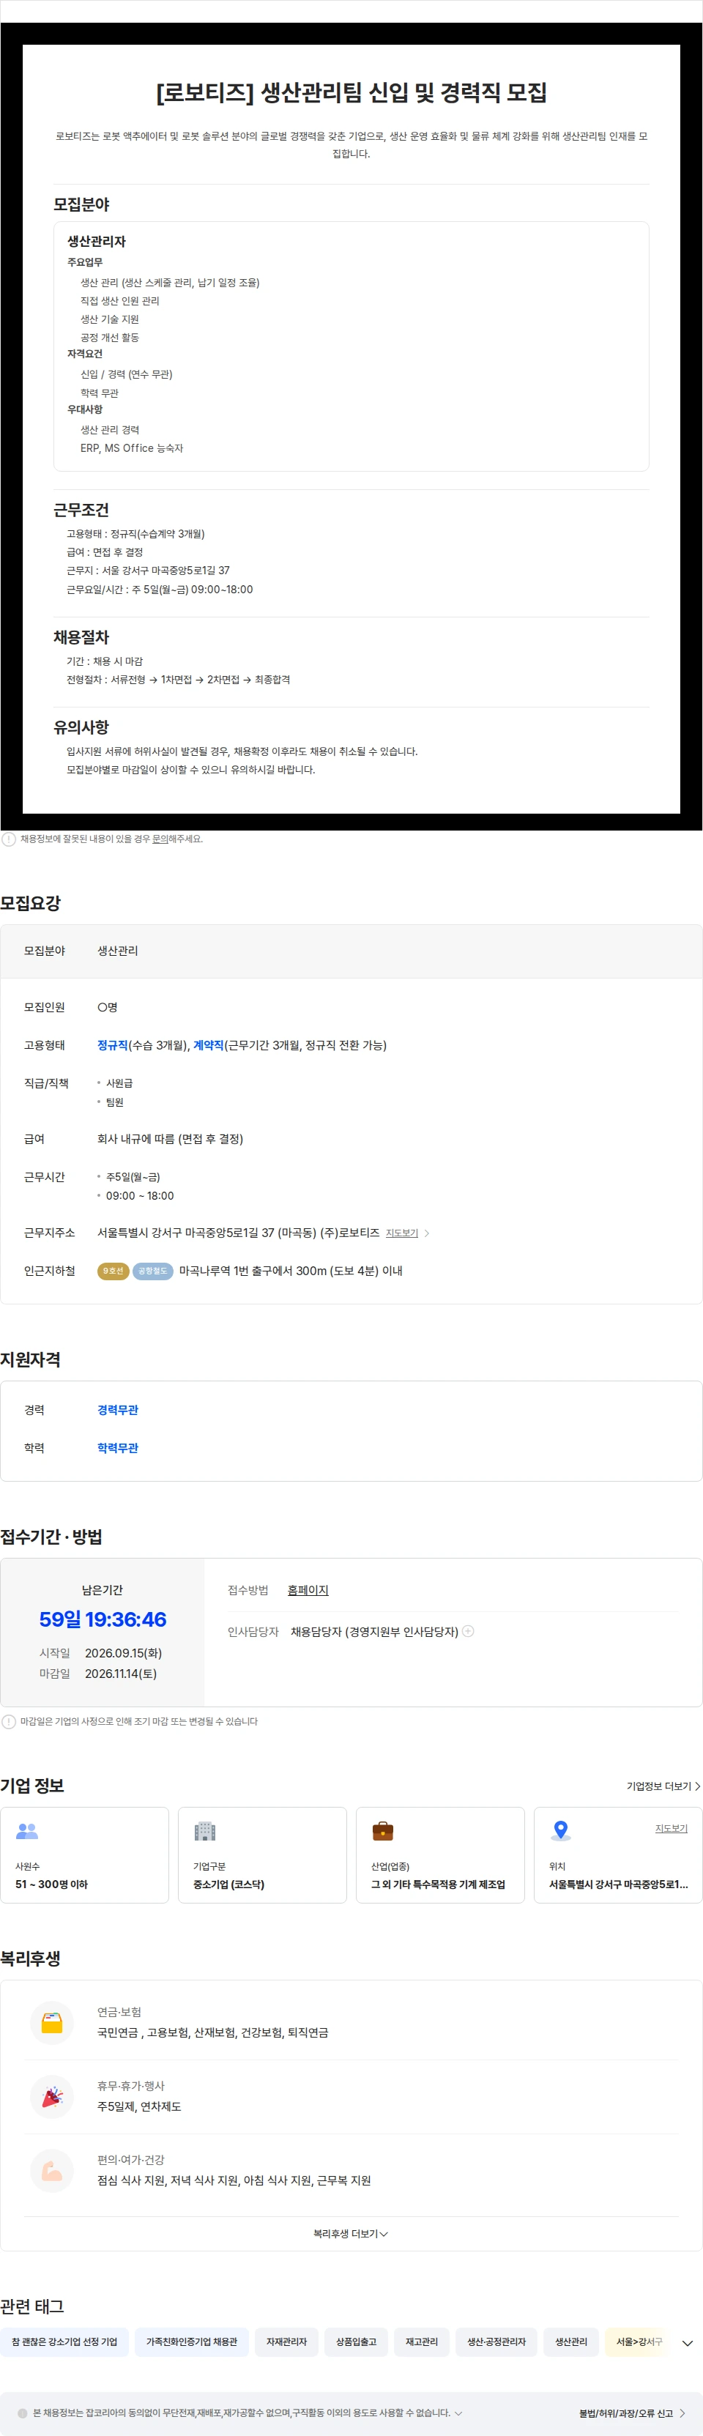Click the info icon beside 채용정보에 잘못된 내용
The width and height of the screenshot is (703, 2436).
pos(9,839)
